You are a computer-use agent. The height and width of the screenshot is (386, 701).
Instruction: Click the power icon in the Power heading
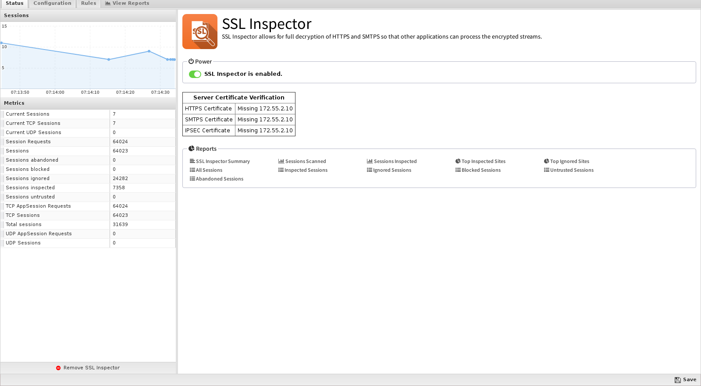(x=191, y=61)
